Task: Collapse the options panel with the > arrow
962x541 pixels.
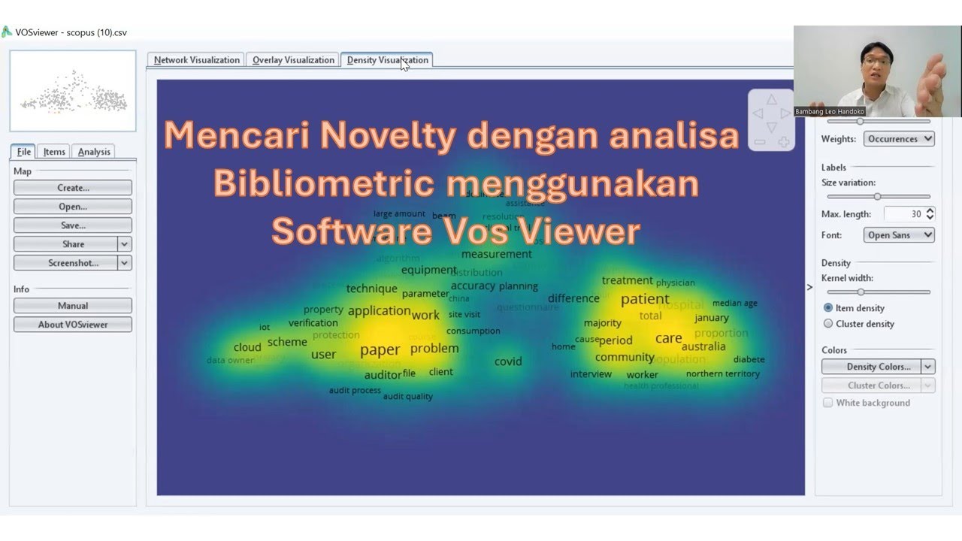Action: click(809, 287)
